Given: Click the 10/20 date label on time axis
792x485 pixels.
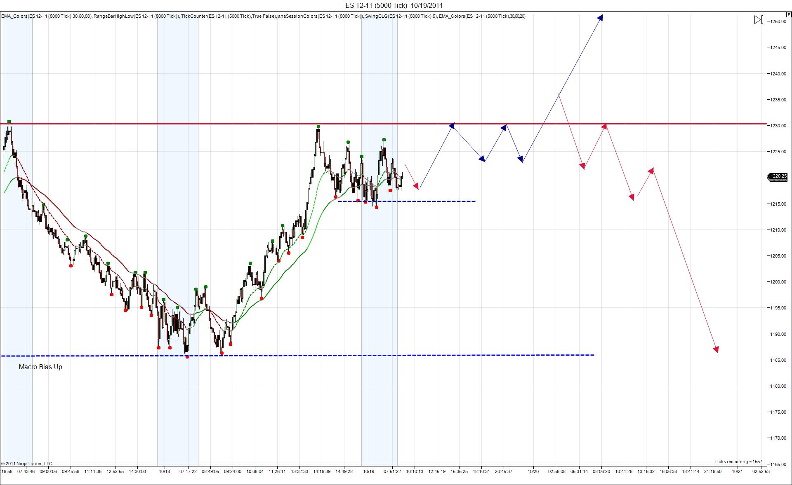Looking at the screenshot, I should [533, 471].
